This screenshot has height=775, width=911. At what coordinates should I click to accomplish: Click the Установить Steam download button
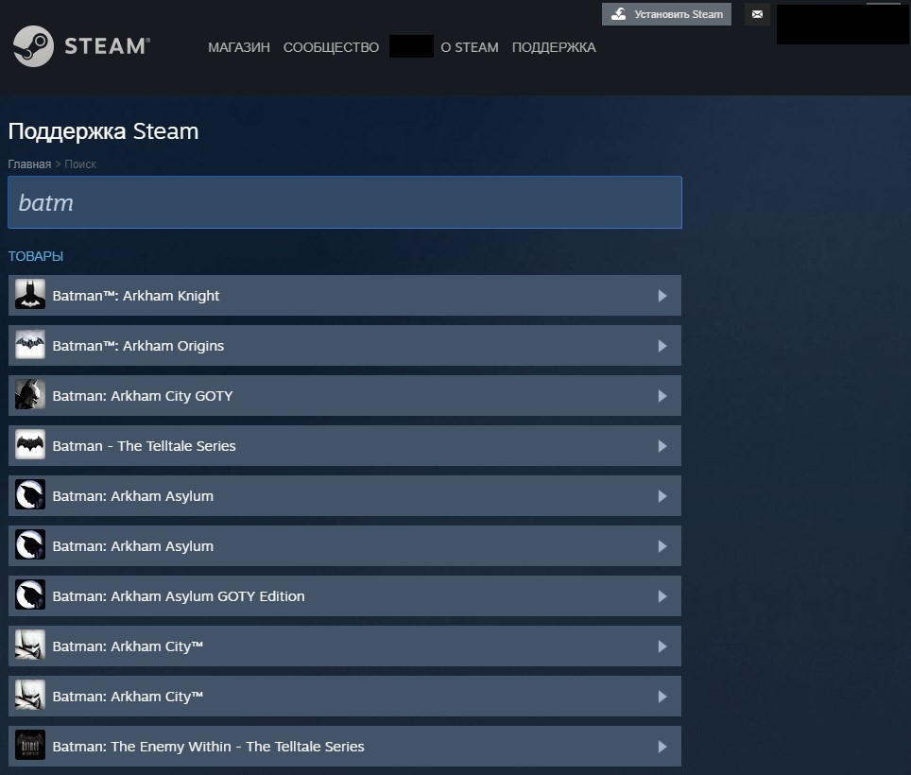(666, 14)
